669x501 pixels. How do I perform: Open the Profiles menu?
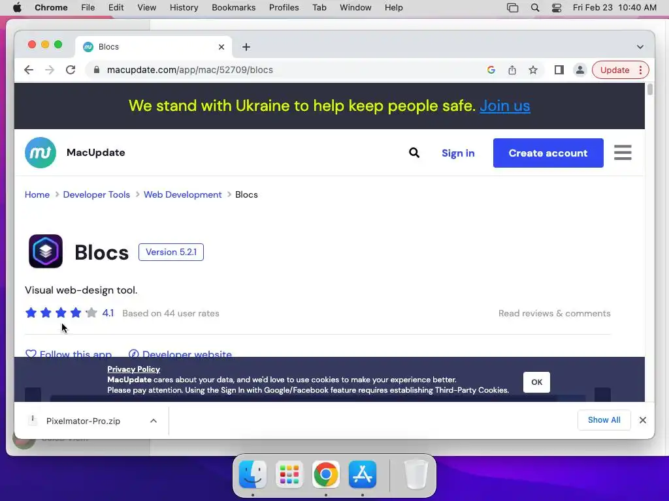(284, 8)
